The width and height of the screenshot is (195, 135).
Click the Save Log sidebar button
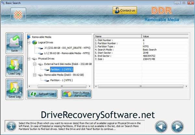click(14, 89)
